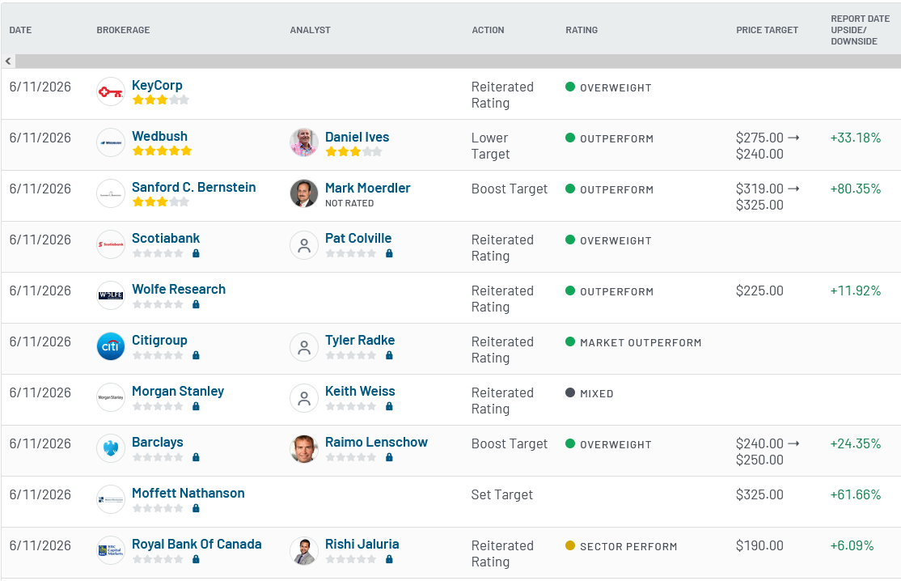901x581 pixels.
Task: Open the Scotiabank brokerage link
Action: coord(166,238)
